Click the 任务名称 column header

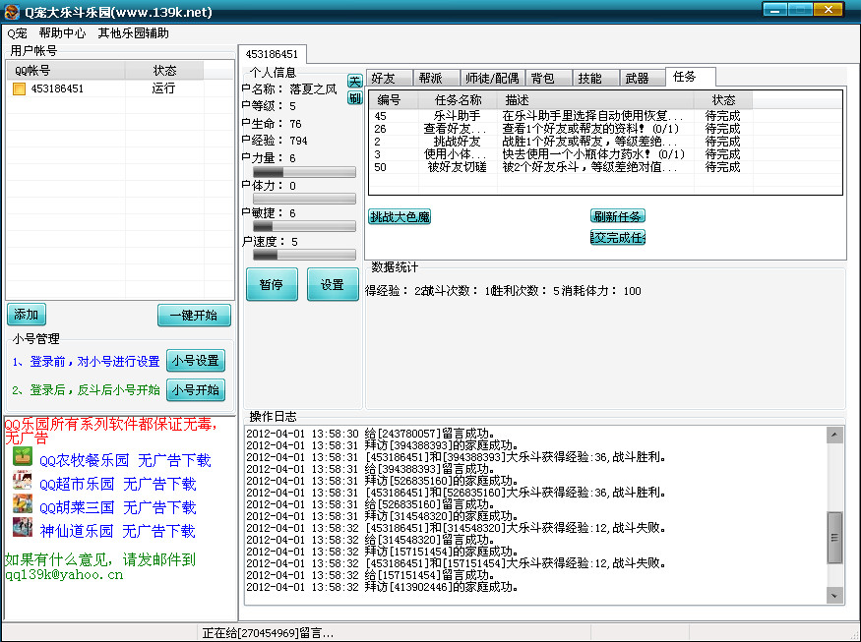click(458, 100)
